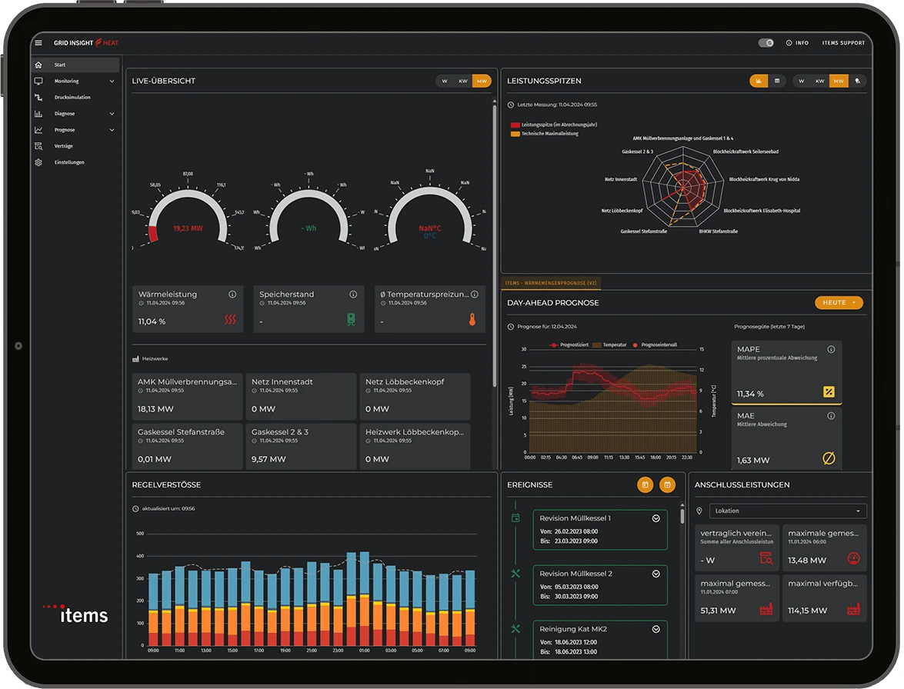Expand the Revision Müllkessel 1 event
The image size is (904, 689).
click(x=655, y=518)
